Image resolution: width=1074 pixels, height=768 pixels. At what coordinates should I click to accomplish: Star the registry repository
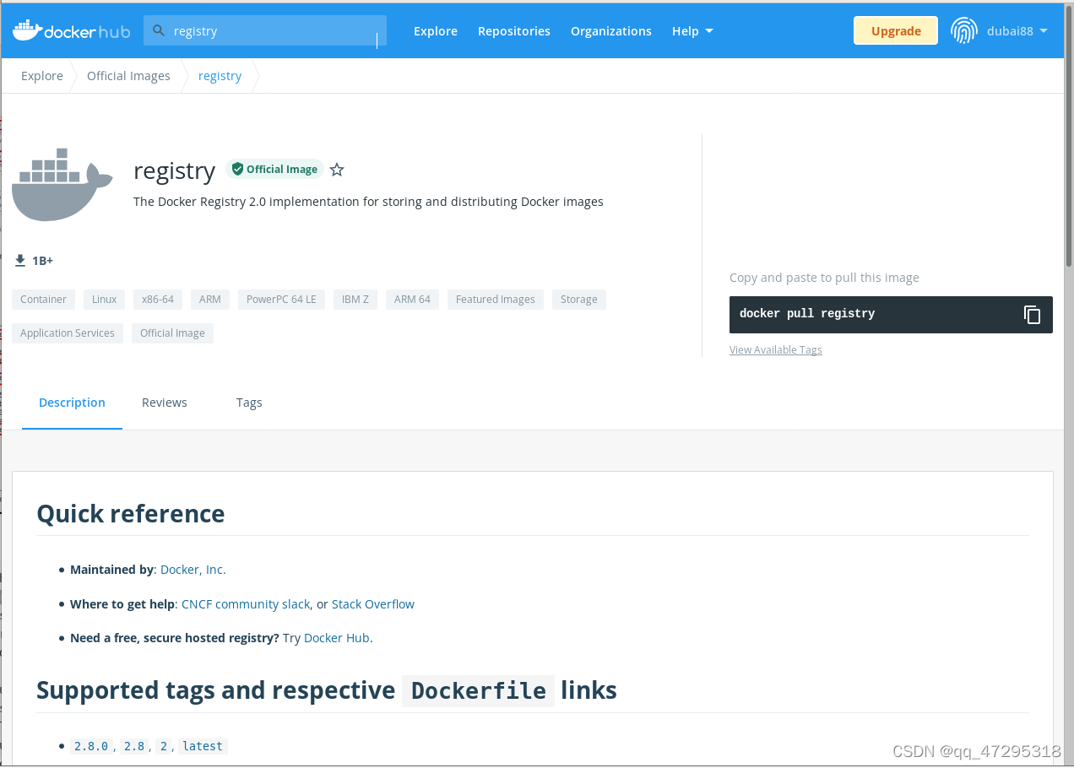tap(337, 170)
